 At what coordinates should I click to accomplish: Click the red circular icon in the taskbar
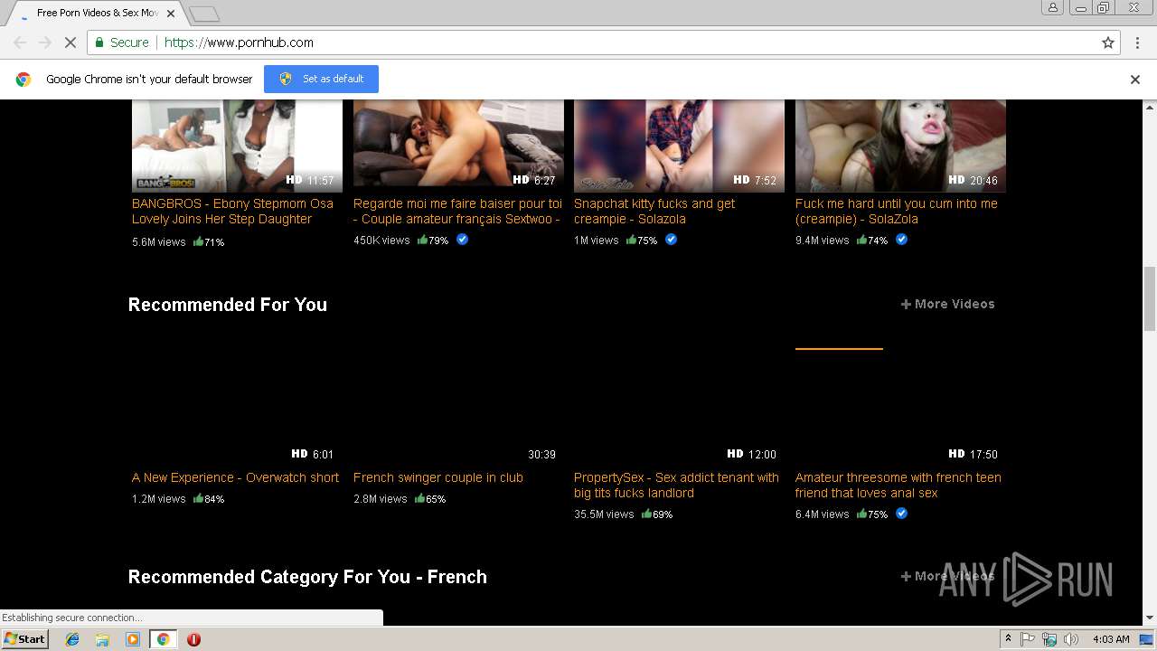[193, 639]
